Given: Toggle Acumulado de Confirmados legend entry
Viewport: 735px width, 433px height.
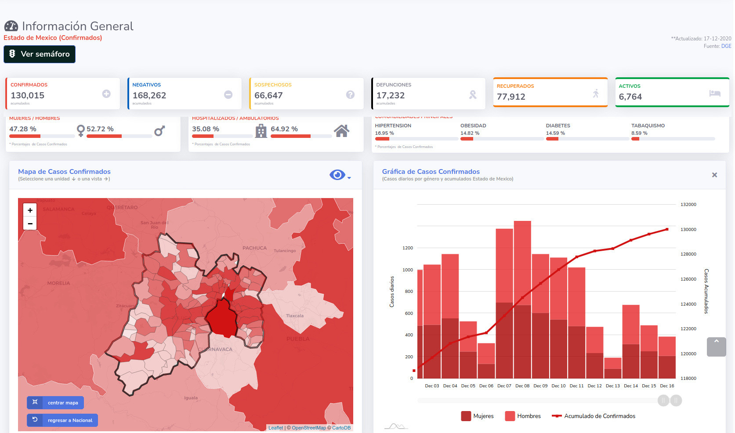Looking at the screenshot, I should coord(594,416).
